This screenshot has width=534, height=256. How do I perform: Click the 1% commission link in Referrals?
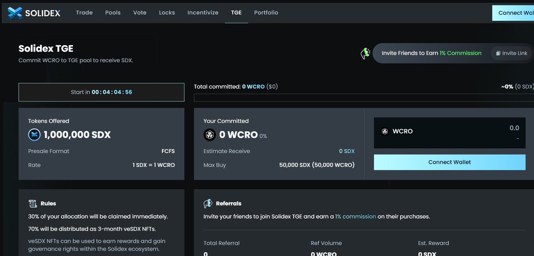356,217
